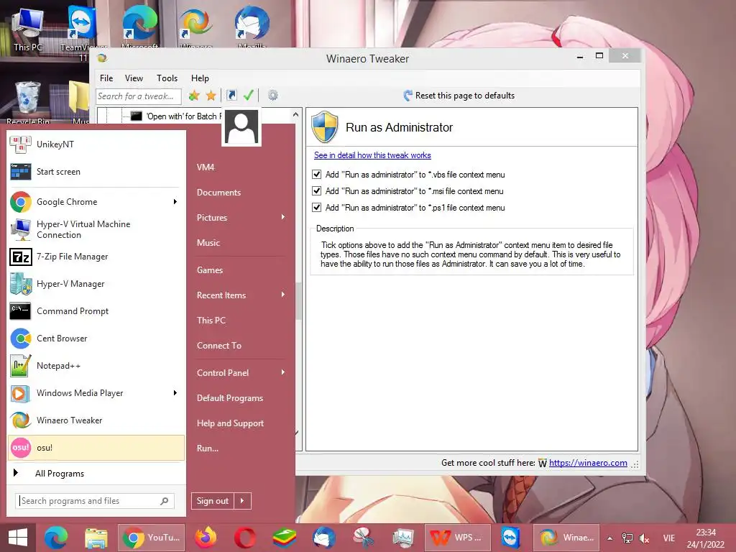Open Firefox from the taskbar
This screenshot has height=552, width=736.
[206, 538]
